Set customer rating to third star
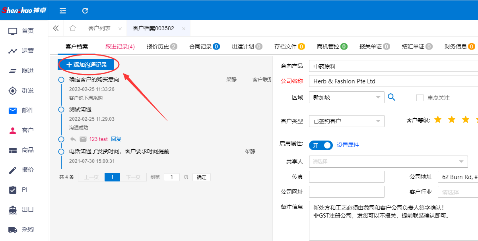 [x=466, y=120]
